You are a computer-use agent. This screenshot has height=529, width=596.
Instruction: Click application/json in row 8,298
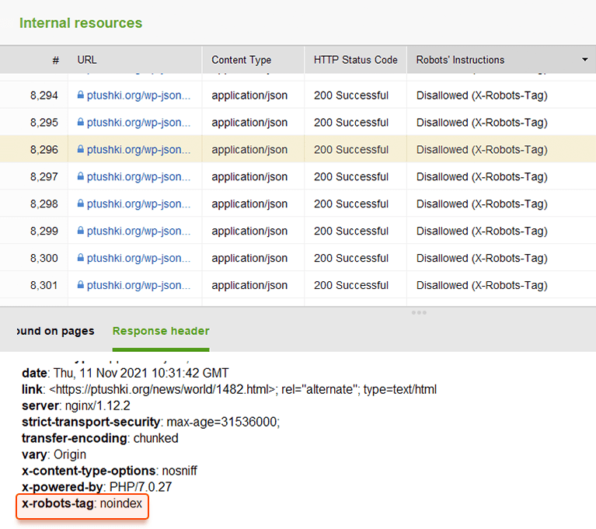click(249, 204)
